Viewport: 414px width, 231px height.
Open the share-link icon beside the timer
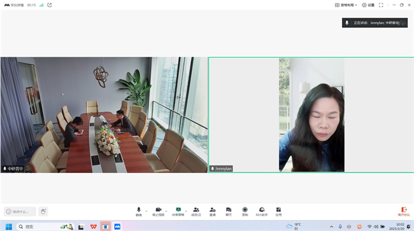point(50,5)
